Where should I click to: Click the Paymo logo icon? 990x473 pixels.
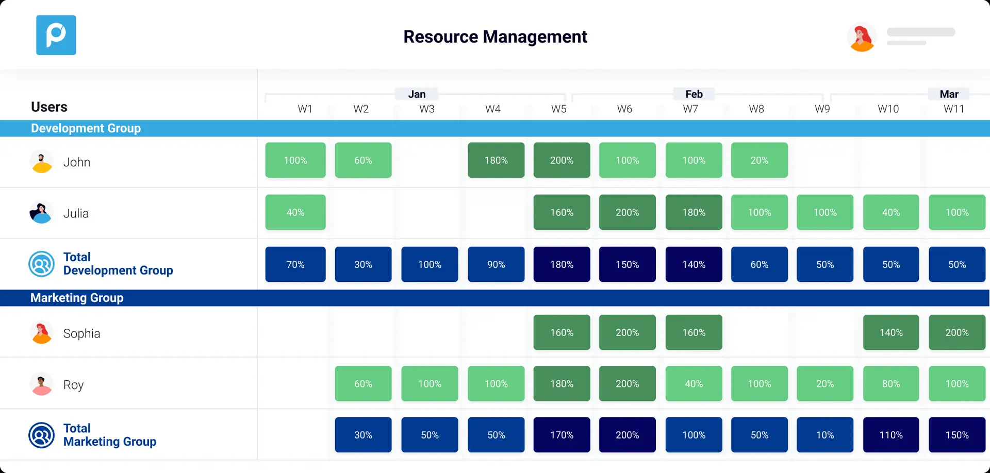56,35
